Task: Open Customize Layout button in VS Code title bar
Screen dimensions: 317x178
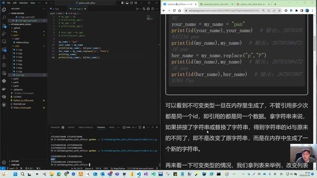Action: [136, 3]
